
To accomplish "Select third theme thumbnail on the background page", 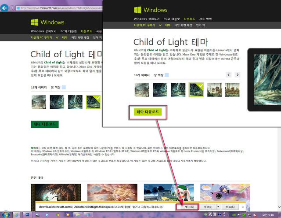I will tap(75, 102).
